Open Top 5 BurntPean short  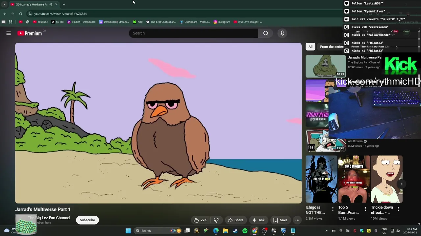[x=354, y=179]
